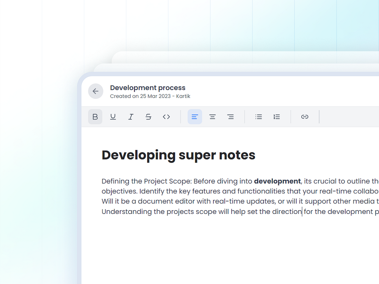Select the Underline formatting icon

[x=113, y=117]
